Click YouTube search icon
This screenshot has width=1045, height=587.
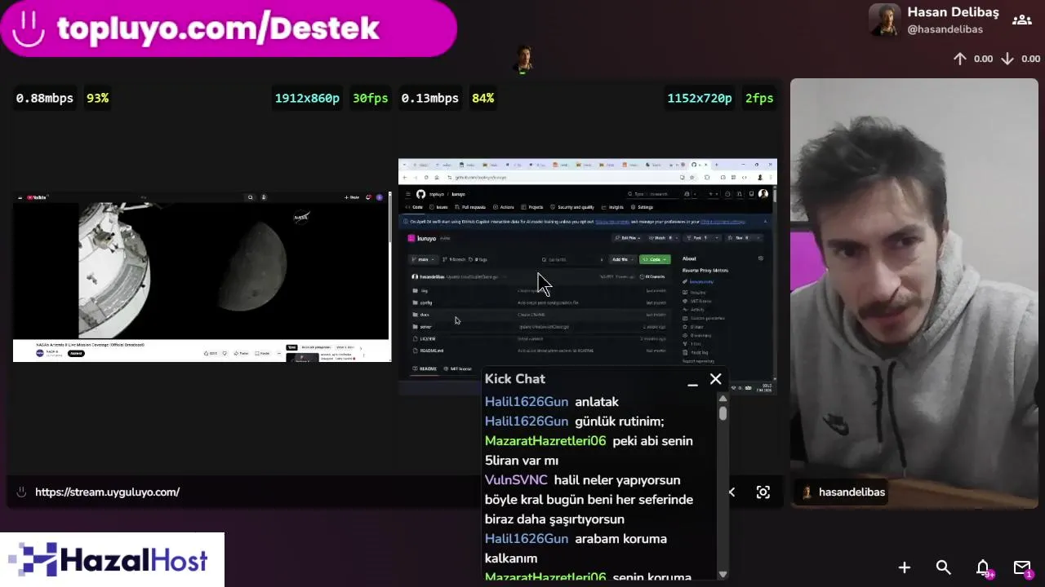click(251, 197)
